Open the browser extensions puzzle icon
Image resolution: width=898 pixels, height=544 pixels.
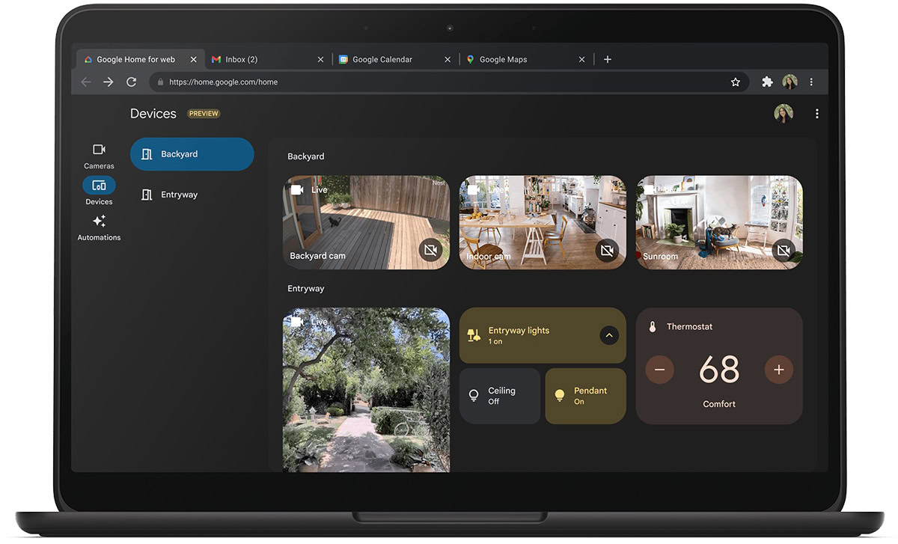coord(767,82)
